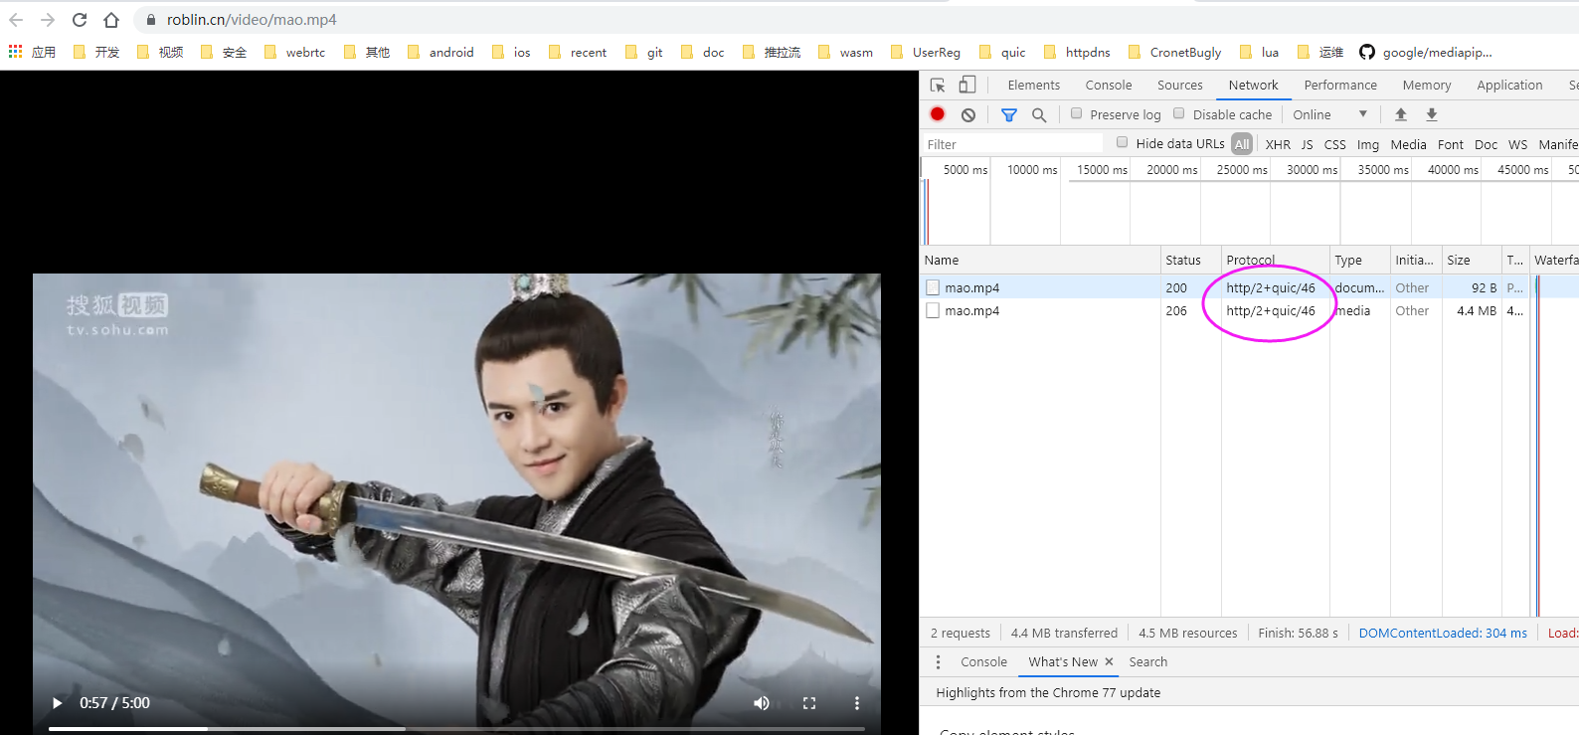Switch to the Elements tab
This screenshot has width=1579, height=735.
pyautogui.click(x=1033, y=86)
